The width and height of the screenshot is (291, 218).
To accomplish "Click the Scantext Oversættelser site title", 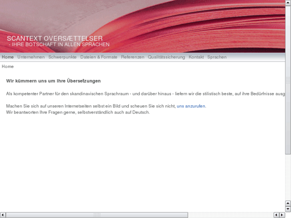I will pos(55,38).
